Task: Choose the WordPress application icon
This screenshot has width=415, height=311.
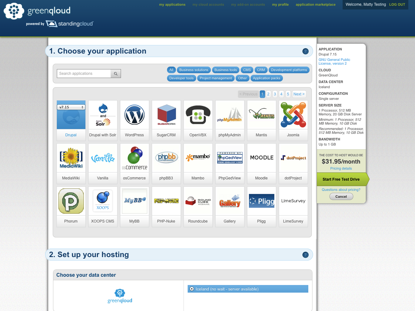Action: pos(135,115)
